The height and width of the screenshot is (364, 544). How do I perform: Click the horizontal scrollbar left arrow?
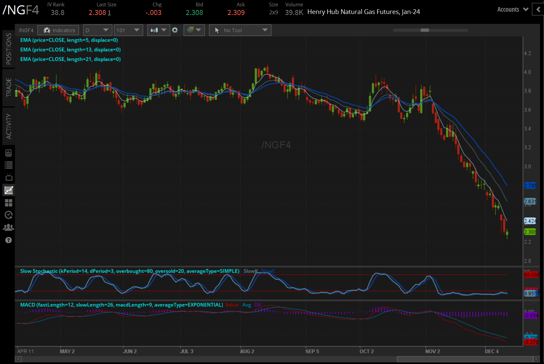click(x=18, y=359)
